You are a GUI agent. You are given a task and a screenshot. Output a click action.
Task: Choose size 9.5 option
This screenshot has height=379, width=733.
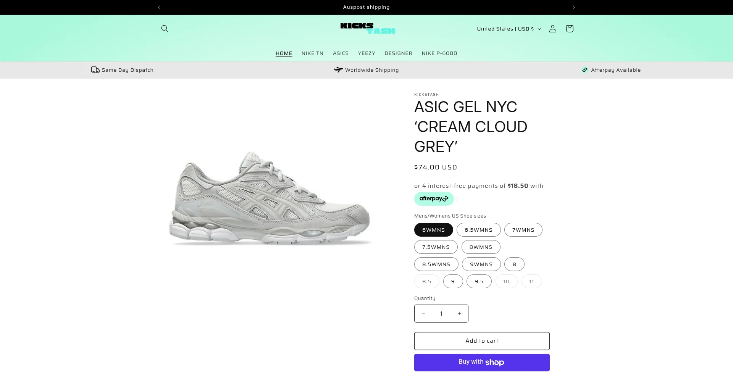(x=479, y=281)
